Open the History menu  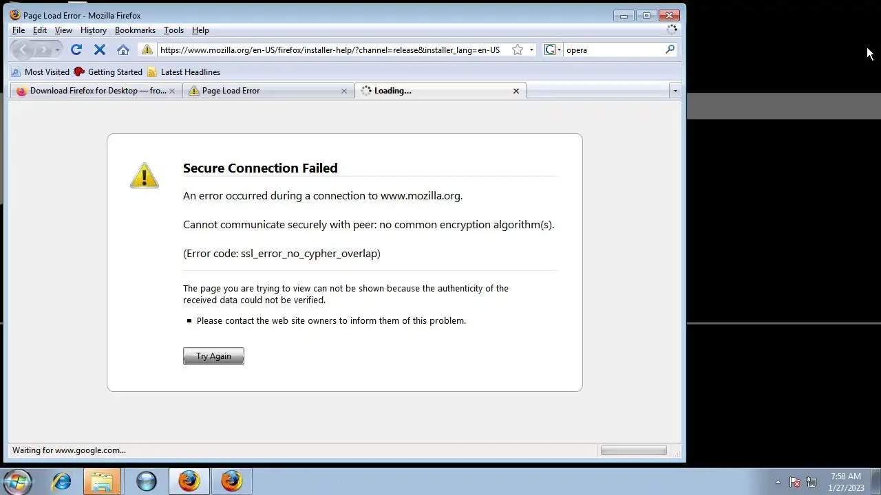tap(94, 30)
